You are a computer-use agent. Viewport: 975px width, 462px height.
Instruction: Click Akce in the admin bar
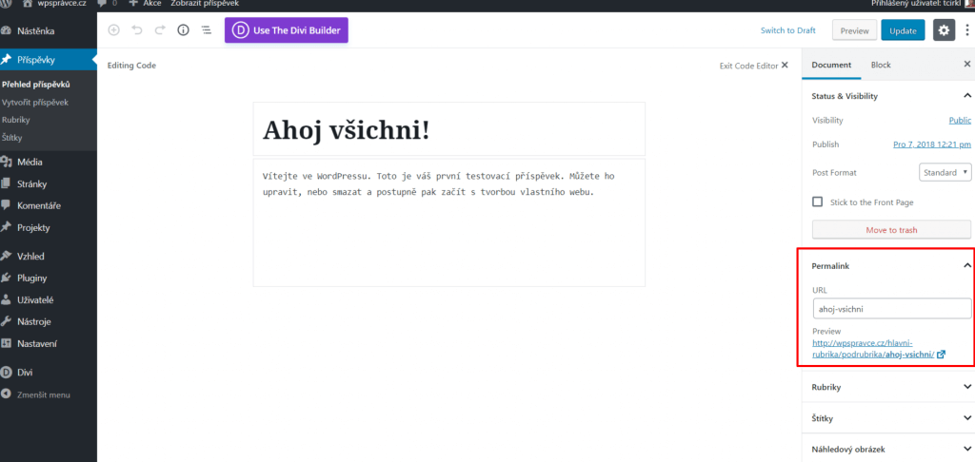pyautogui.click(x=145, y=3)
